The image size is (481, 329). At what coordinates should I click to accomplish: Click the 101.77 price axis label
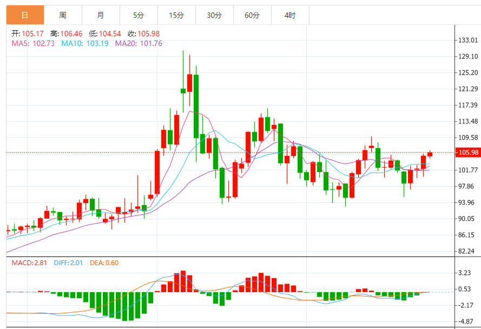click(x=468, y=170)
